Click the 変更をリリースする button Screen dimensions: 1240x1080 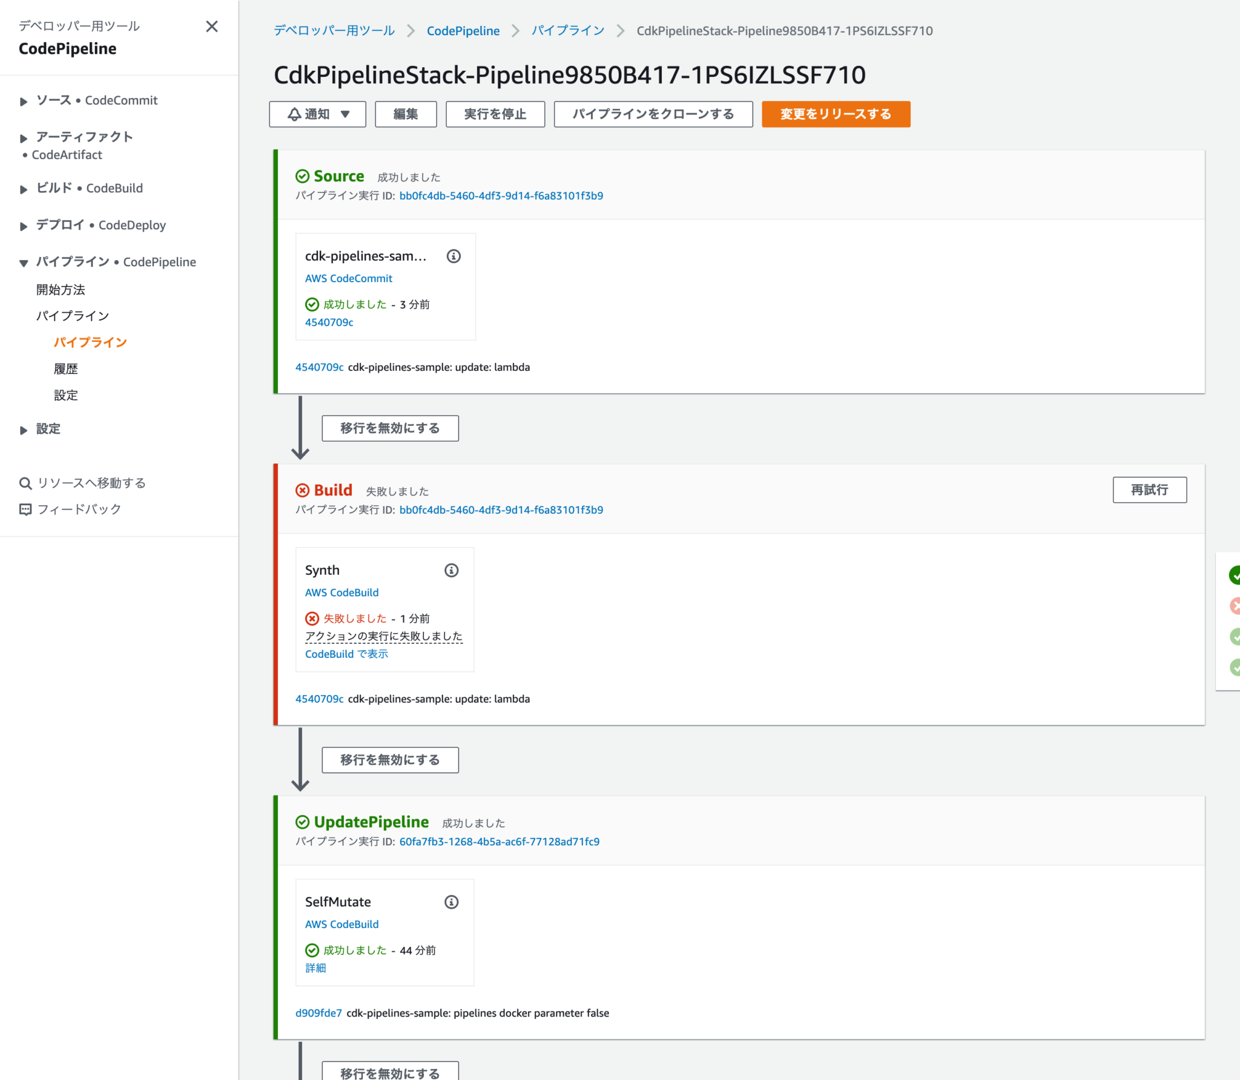[x=836, y=114]
